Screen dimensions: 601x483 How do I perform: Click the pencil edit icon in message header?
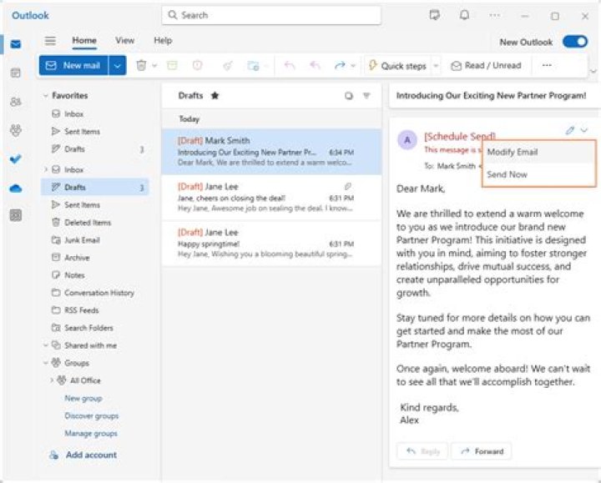pyautogui.click(x=569, y=131)
